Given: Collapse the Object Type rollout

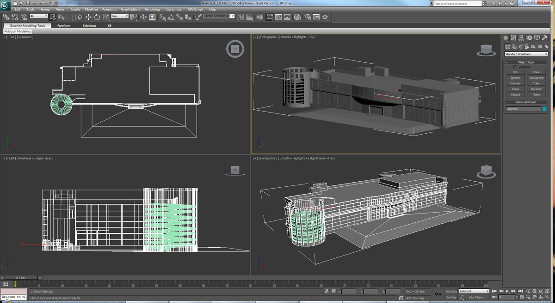Looking at the screenshot, I should (x=525, y=62).
